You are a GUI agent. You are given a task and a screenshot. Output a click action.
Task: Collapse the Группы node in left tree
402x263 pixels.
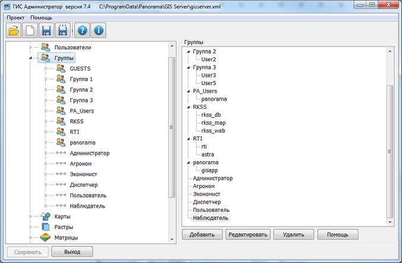click(30, 58)
